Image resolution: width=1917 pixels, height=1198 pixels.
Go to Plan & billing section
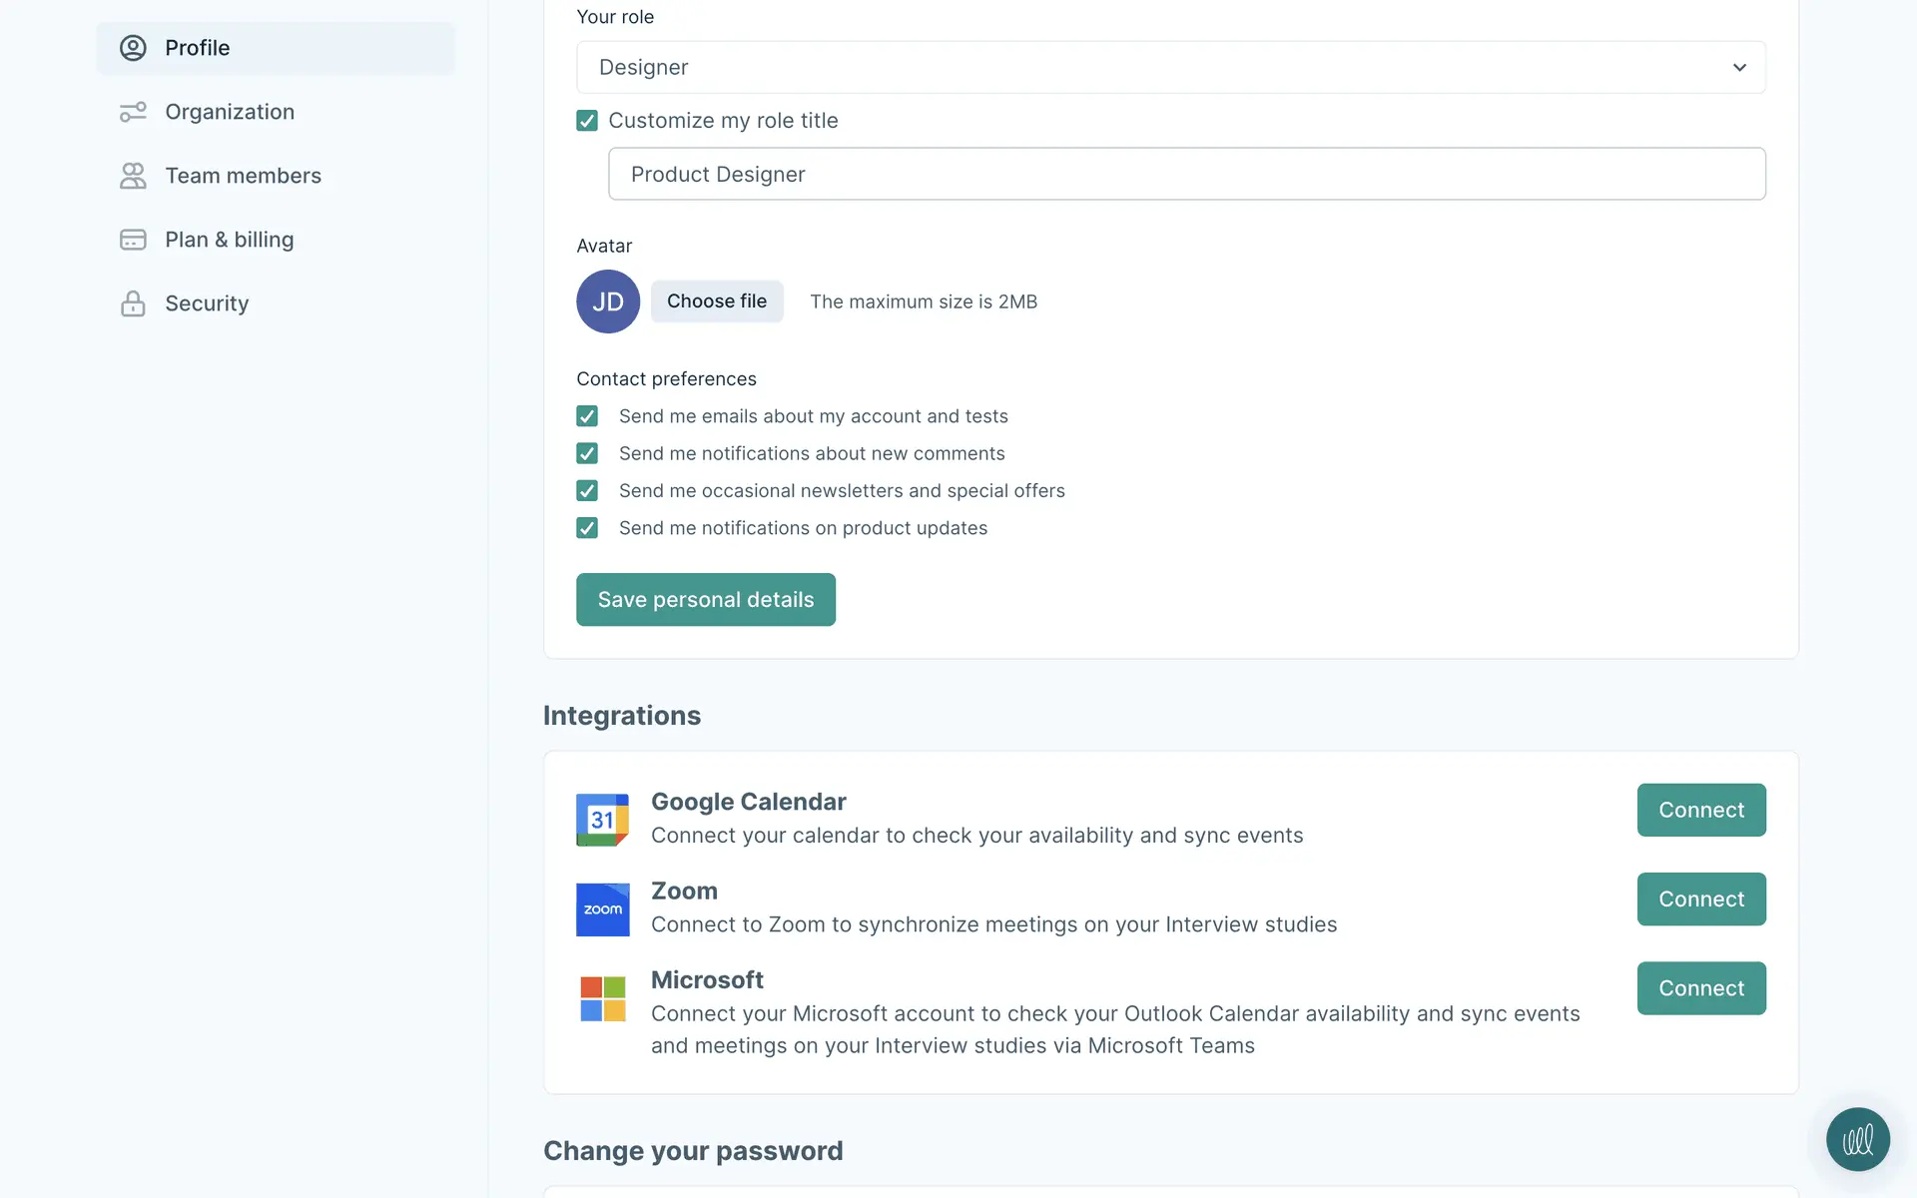[x=229, y=240]
